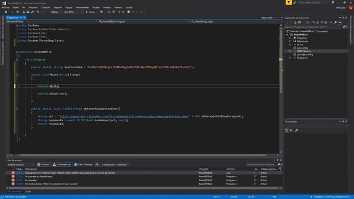This screenshot has width=354, height=199.
Task: Open the Compilar menu
Action: (x=46, y=7)
